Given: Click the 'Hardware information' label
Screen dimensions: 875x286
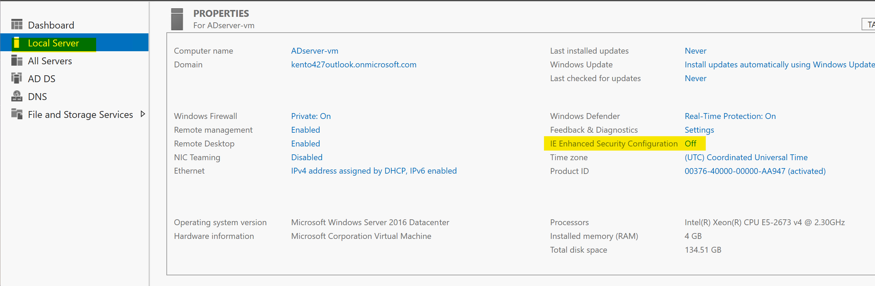Looking at the screenshot, I should click(x=214, y=236).
